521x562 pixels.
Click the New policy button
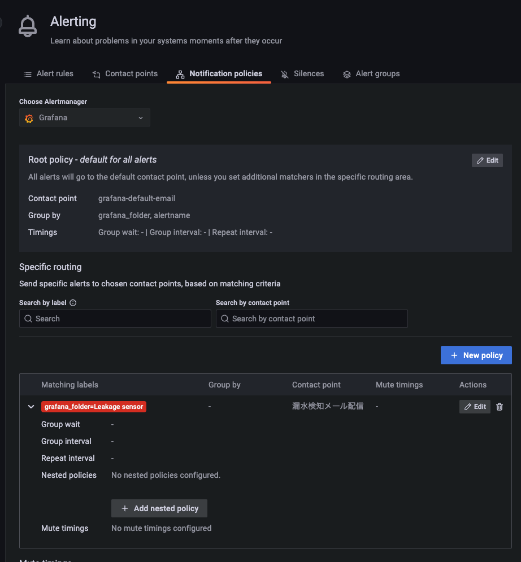(x=476, y=355)
